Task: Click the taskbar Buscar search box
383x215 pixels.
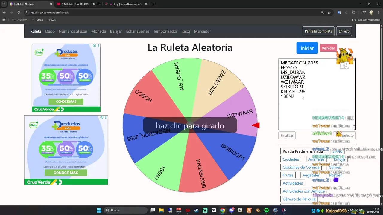Action: pos(126,210)
